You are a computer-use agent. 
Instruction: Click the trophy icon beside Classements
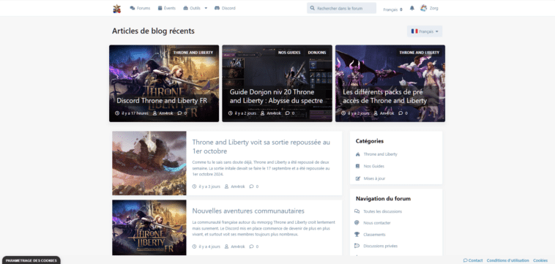click(x=357, y=234)
